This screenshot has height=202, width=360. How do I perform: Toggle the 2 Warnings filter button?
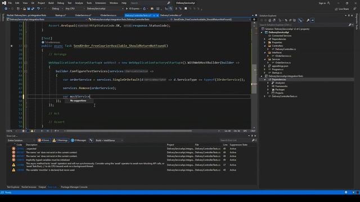click(x=60, y=140)
